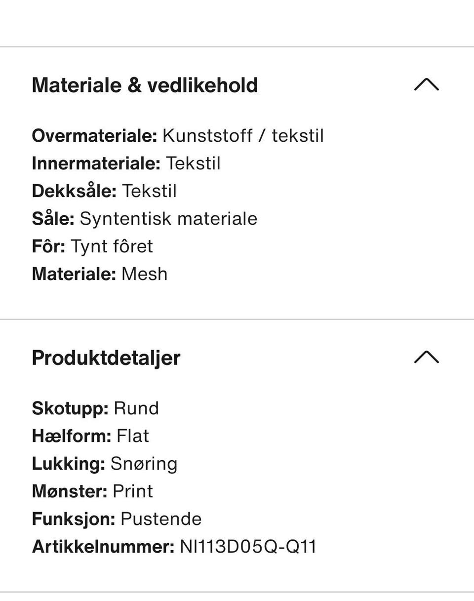Select the Hælform label

coord(71,436)
